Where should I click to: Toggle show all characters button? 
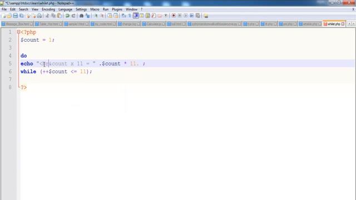tap(130, 16)
